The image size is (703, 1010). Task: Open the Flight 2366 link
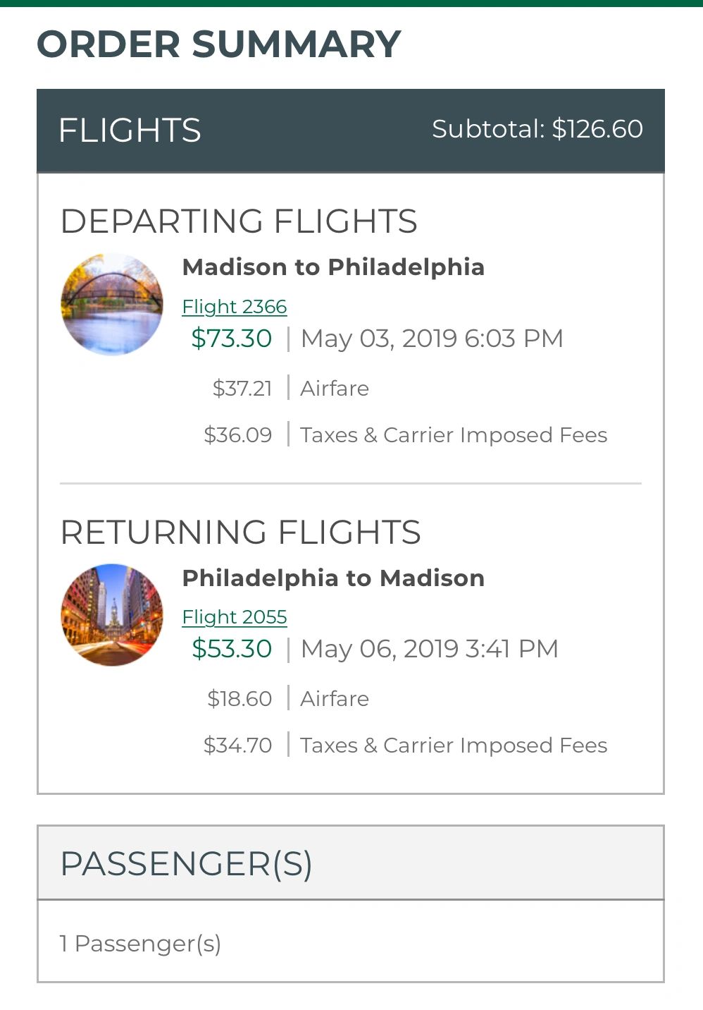(234, 307)
